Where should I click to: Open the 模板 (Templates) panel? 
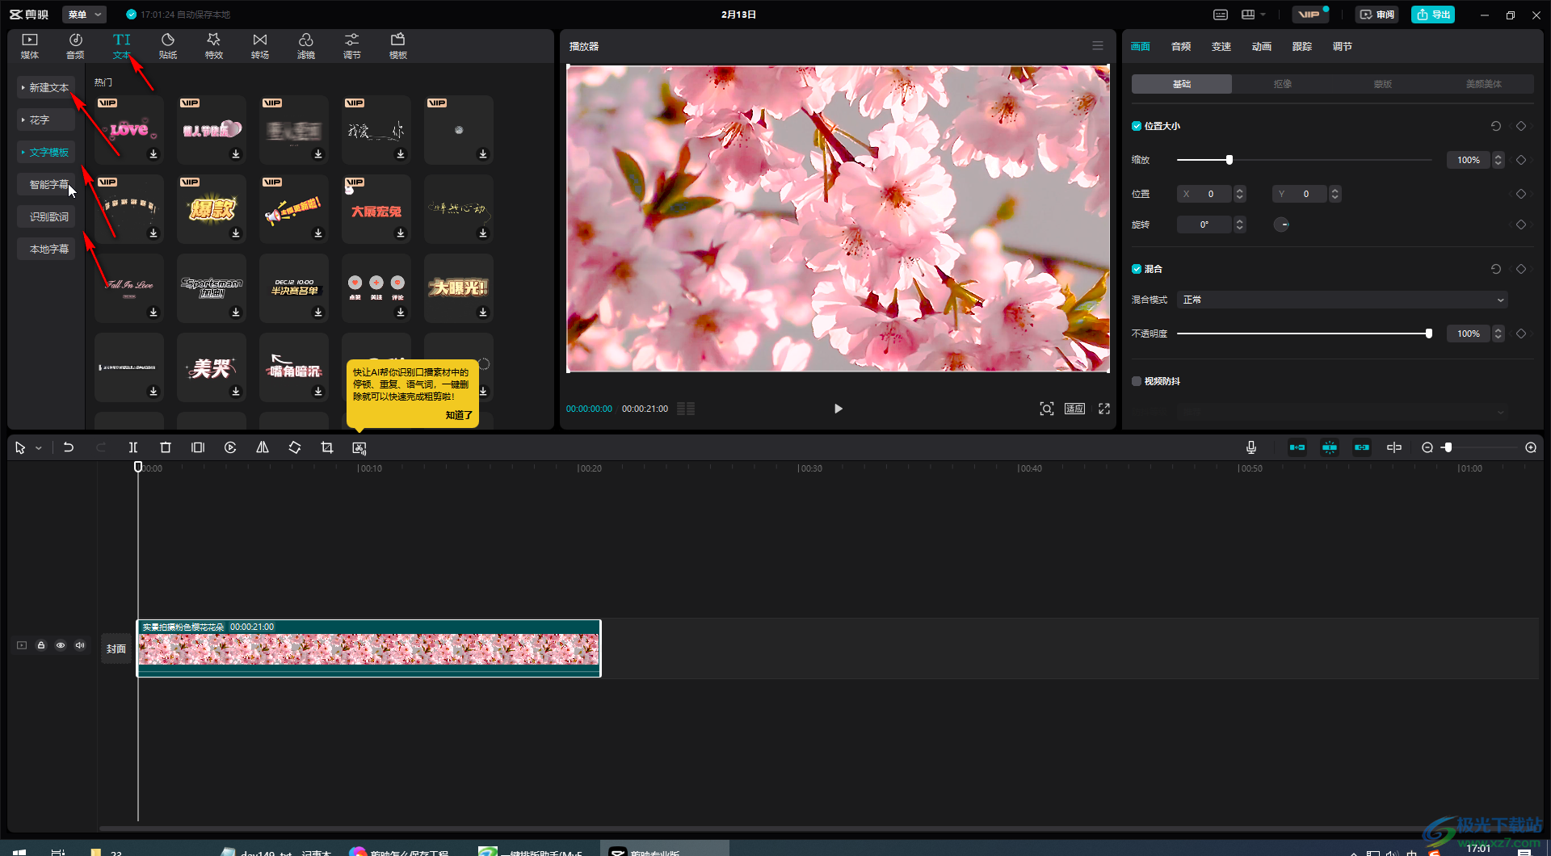(x=398, y=46)
